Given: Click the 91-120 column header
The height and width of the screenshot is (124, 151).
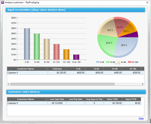Looking at the screenshot, I should (131, 69).
